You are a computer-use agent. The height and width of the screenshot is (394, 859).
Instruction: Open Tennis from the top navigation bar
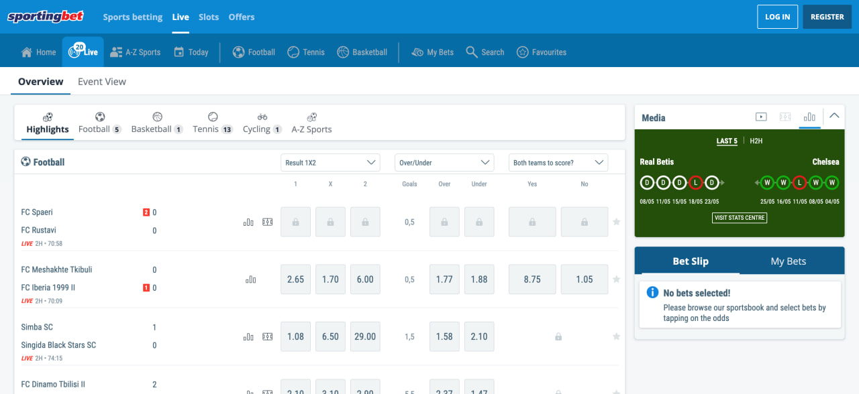306,52
